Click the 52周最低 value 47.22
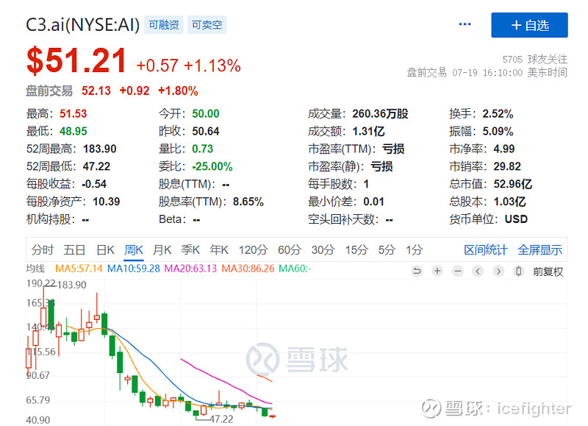Viewport: 588px width, 426px height. [x=96, y=166]
